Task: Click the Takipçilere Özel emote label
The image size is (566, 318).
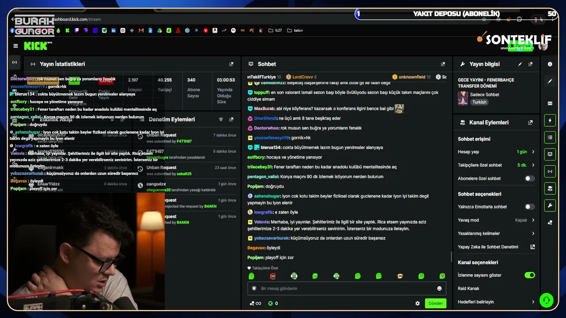Action: tap(263, 268)
